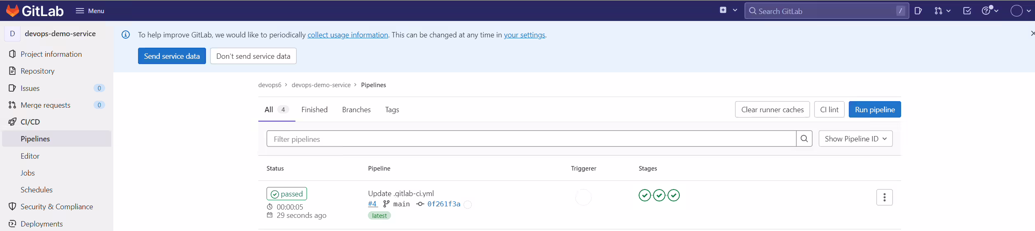
Task: Open the Menu hamburger button
Action: (x=90, y=11)
